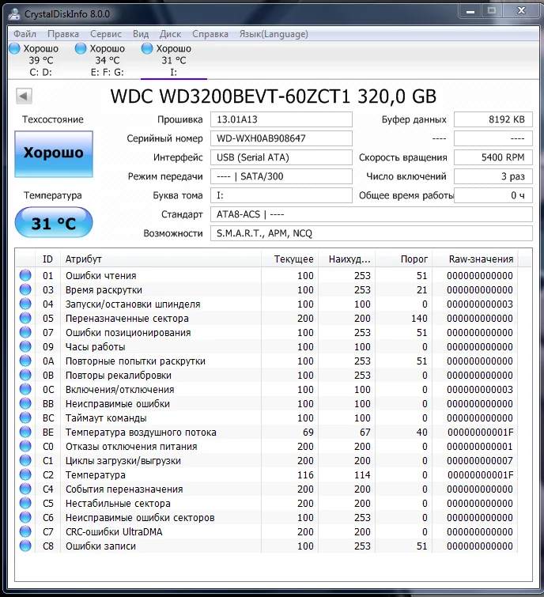Click the status circle for C4 События переназначения

click(x=25, y=489)
